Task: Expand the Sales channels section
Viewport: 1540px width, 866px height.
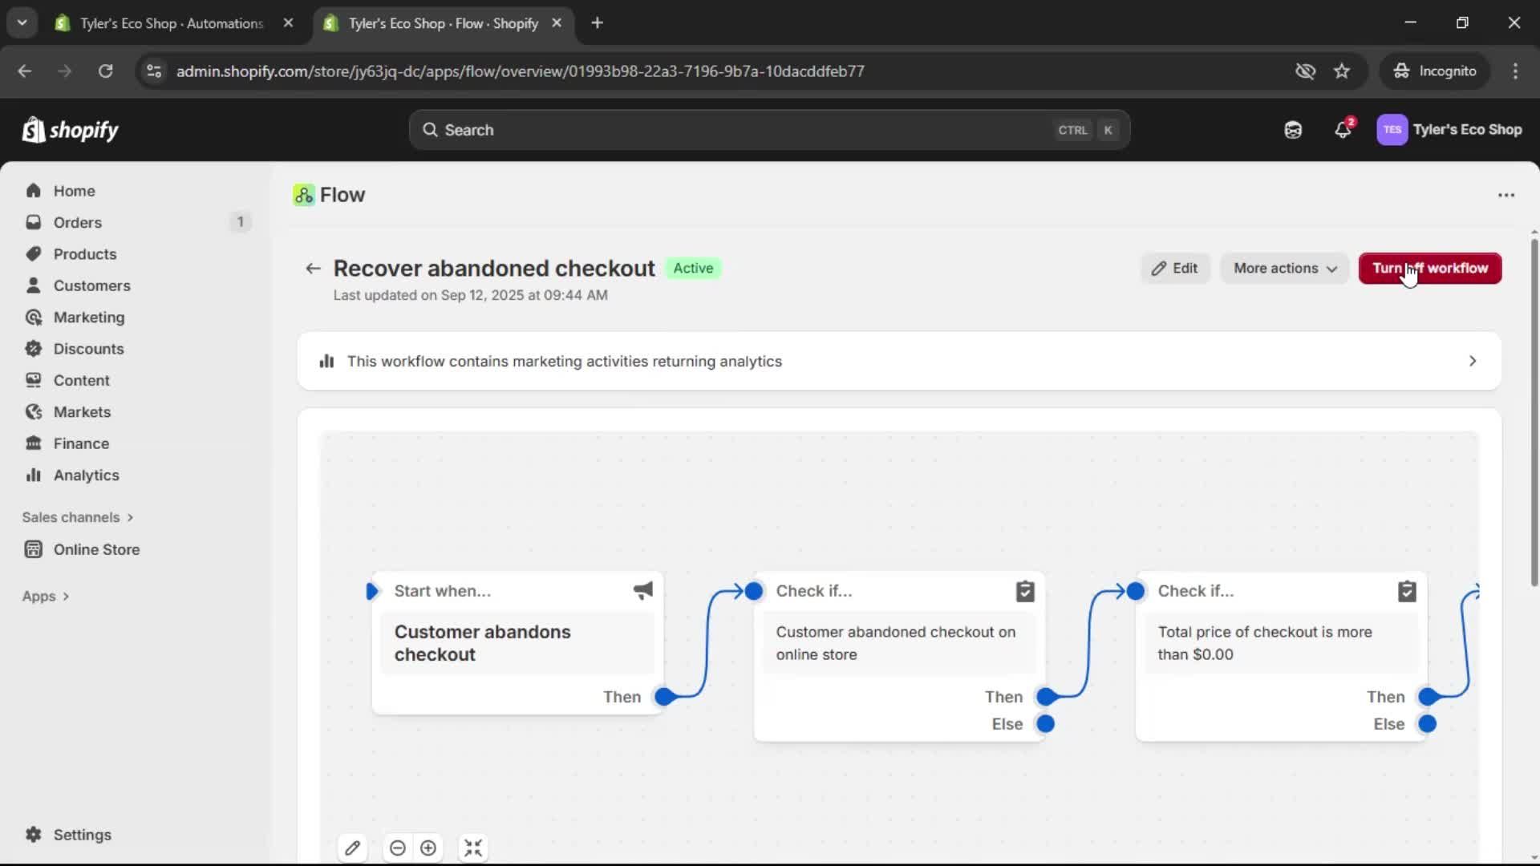Action: point(78,517)
